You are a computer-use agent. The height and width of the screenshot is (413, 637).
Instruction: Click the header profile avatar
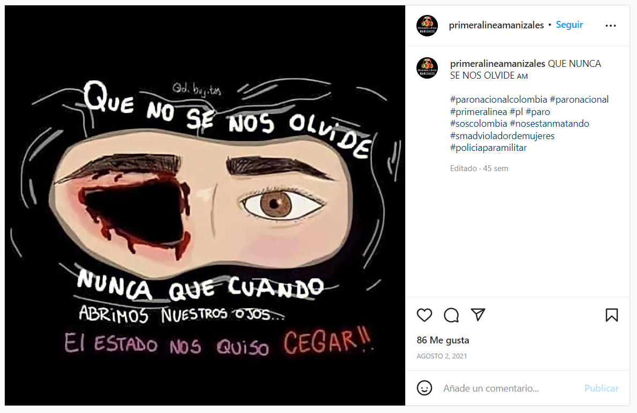point(427,26)
